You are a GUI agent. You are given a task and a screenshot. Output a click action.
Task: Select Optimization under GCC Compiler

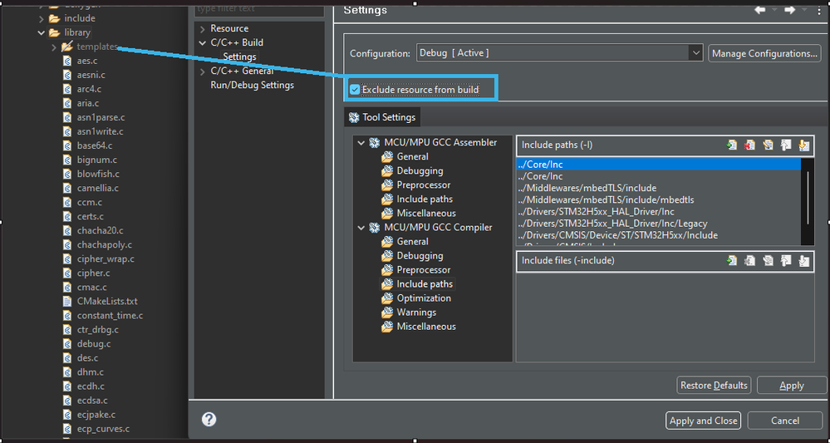(424, 298)
